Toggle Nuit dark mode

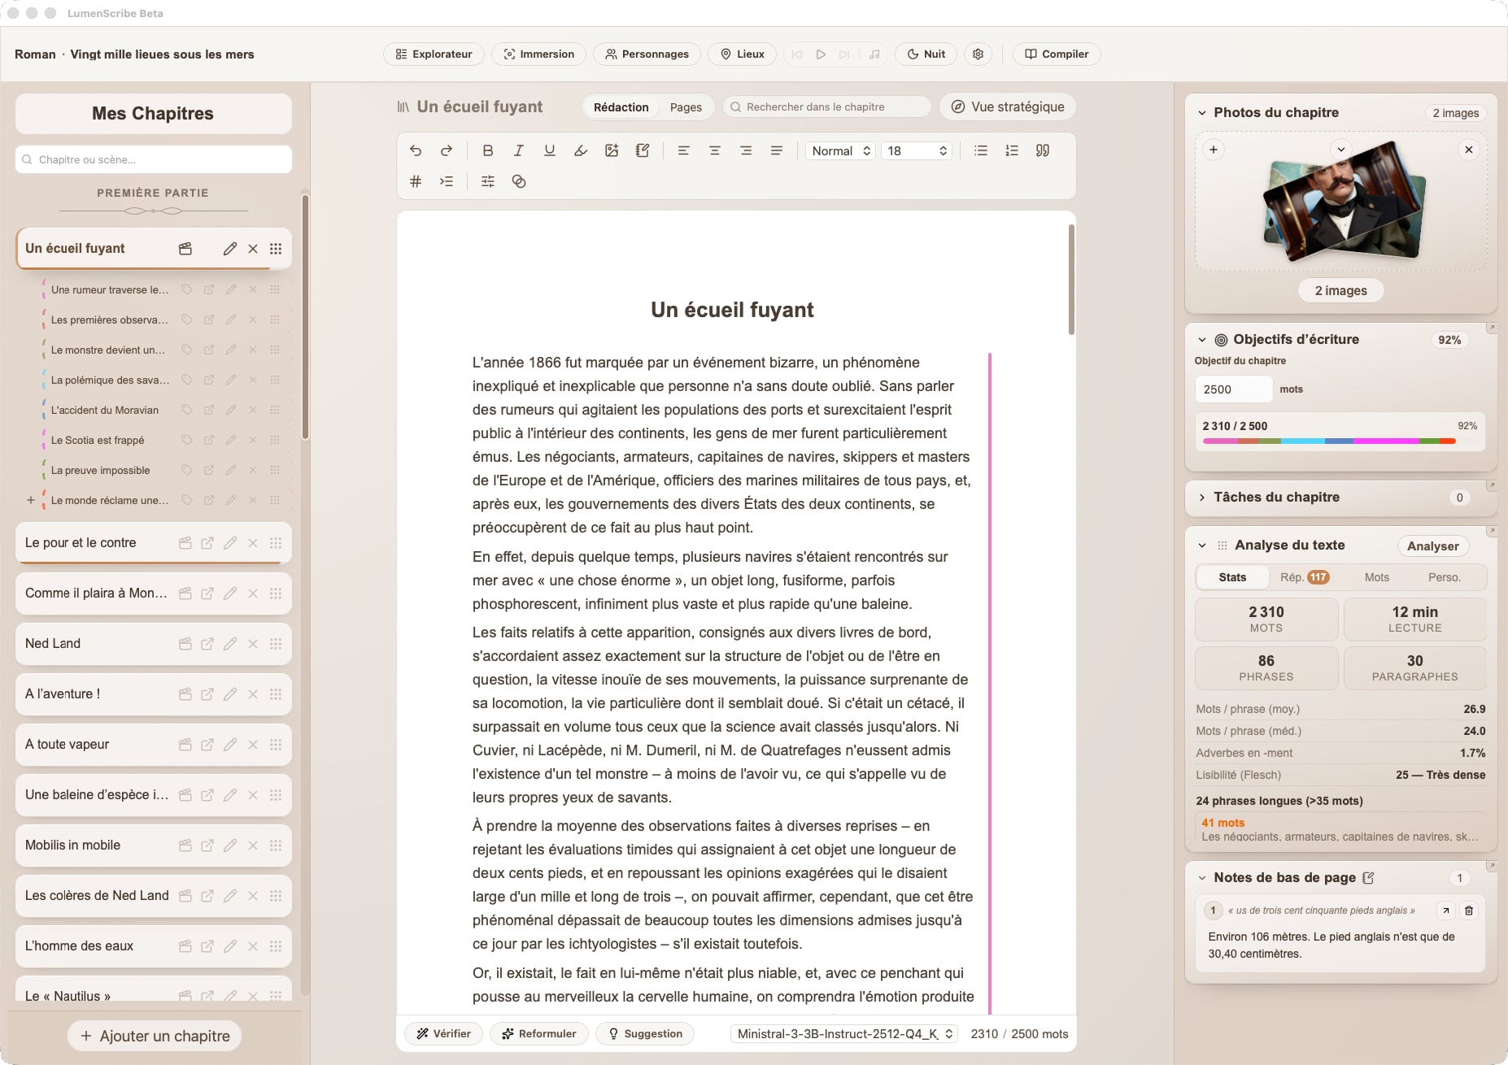tap(926, 54)
